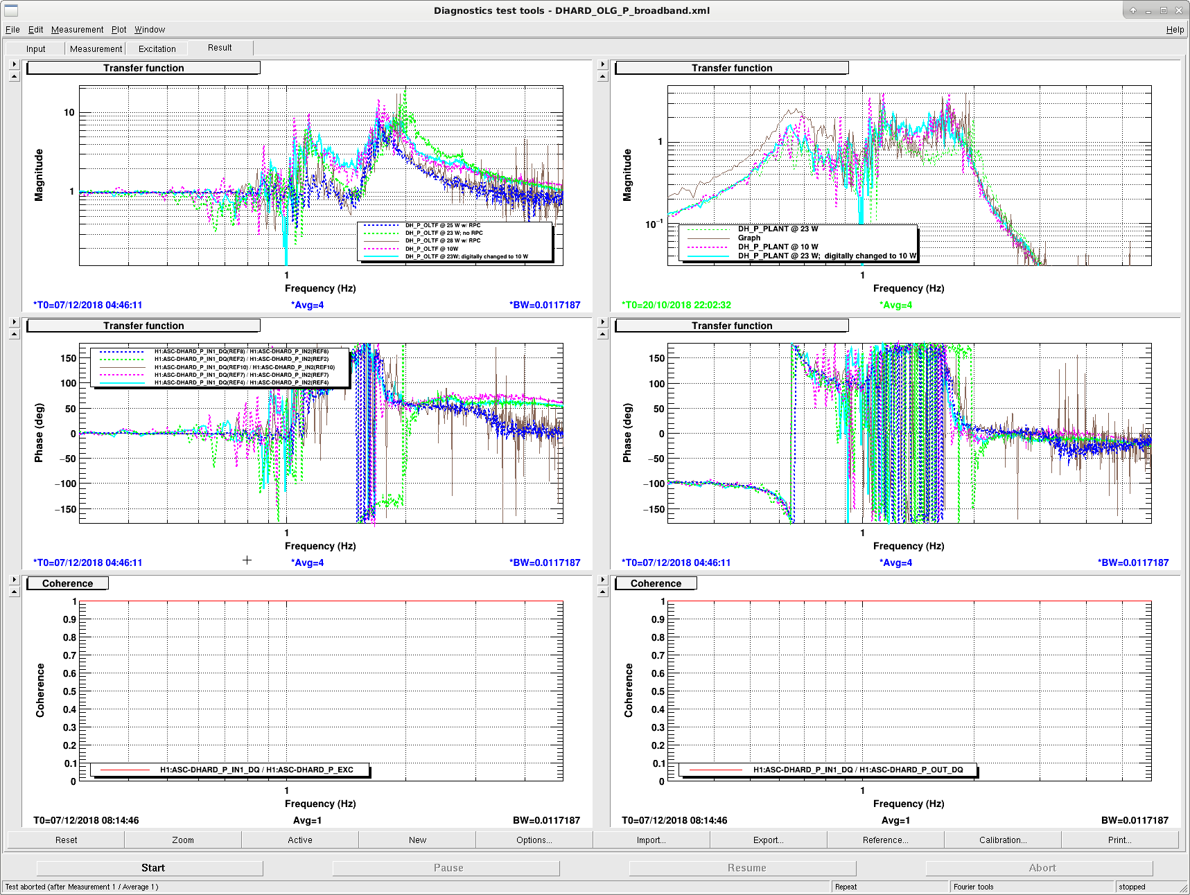Open the window menu icon in title bar
The width and height of the screenshot is (1190, 895).
click(11, 10)
